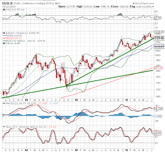
Task: Click the red 877.21 MA(200) price tag
Action: pos(158,68)
